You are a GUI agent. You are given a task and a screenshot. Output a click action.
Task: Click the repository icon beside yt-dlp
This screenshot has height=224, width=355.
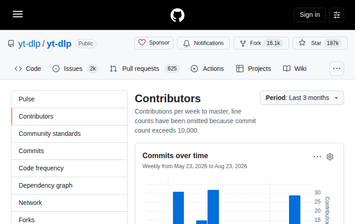10,44
